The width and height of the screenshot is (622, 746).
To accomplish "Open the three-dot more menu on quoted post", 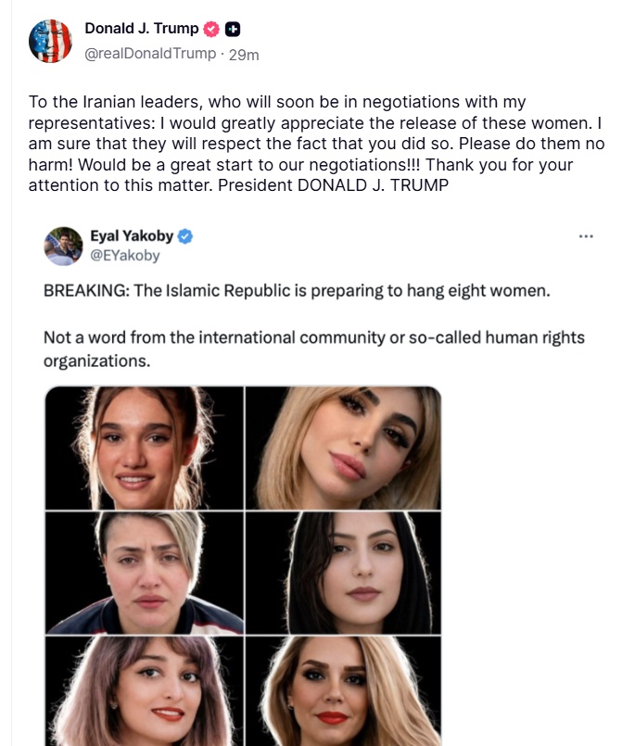I will coord(586,236).
